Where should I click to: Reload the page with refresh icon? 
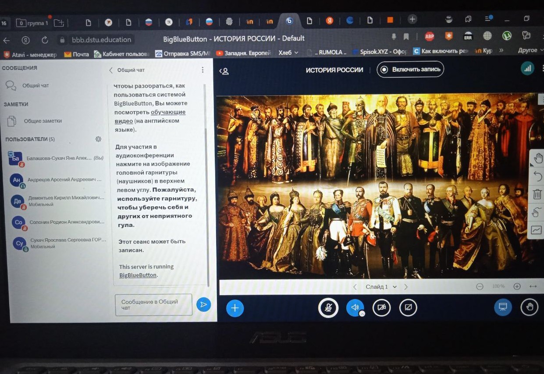coord(45,40)
